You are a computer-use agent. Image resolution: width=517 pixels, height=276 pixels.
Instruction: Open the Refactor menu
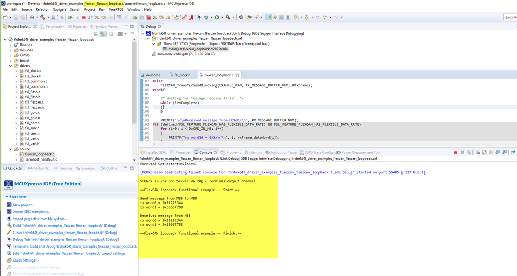click(x=42, y=9)
